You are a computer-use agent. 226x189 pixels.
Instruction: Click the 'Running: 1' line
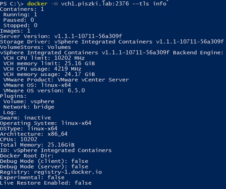click(20, 15)
